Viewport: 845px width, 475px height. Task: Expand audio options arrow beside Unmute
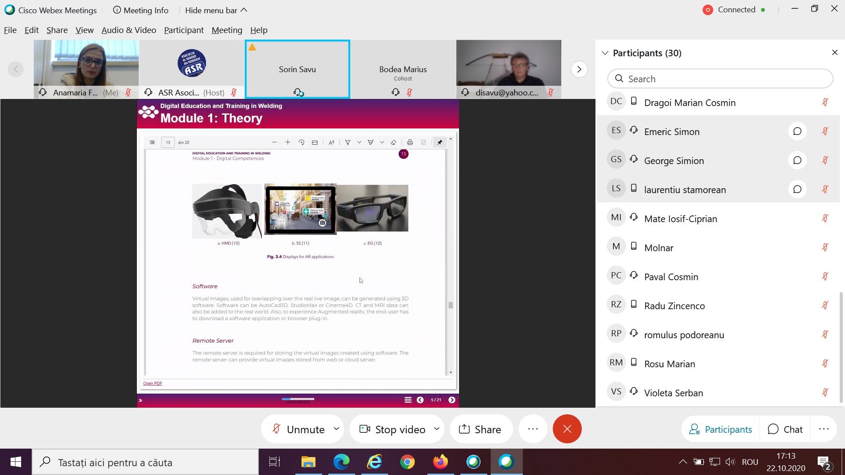pyautogui.click(x=336, y=428)
